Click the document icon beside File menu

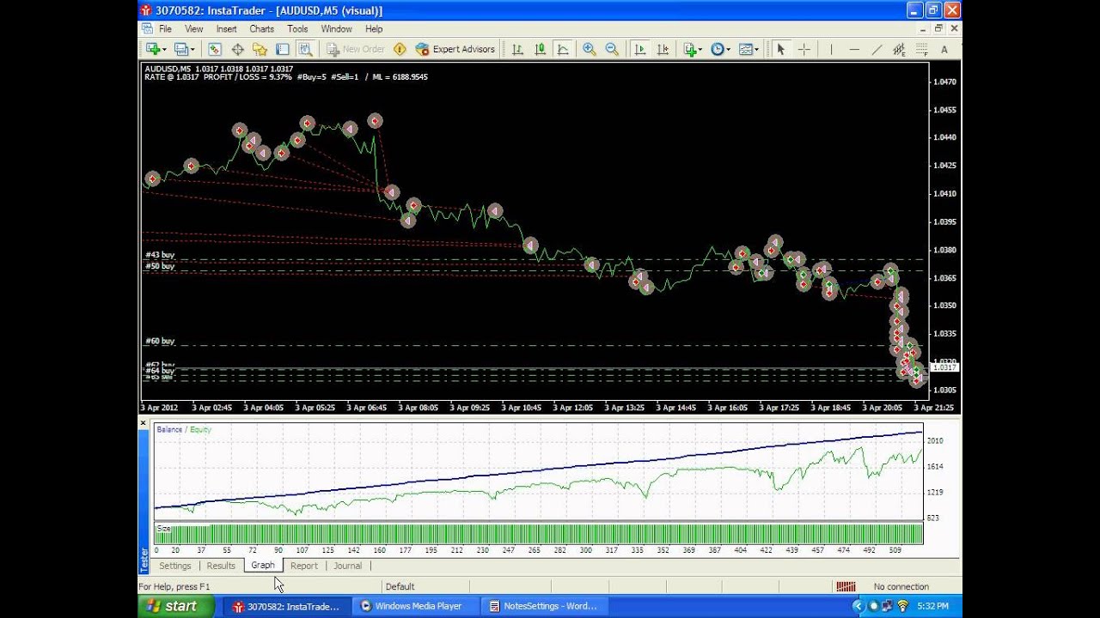tap(146, 28)
